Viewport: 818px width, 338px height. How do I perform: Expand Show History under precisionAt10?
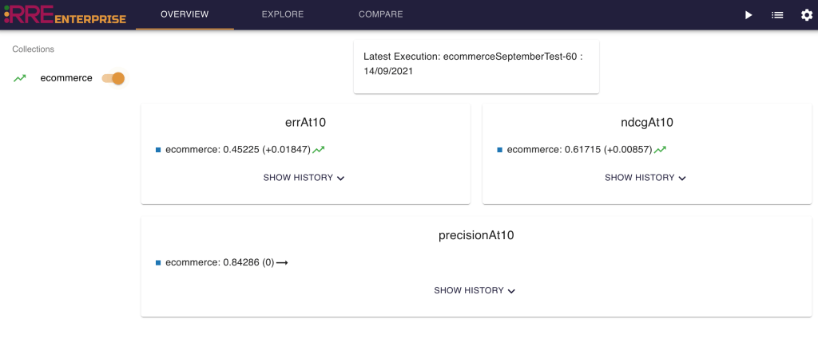(x=475, y=291)
